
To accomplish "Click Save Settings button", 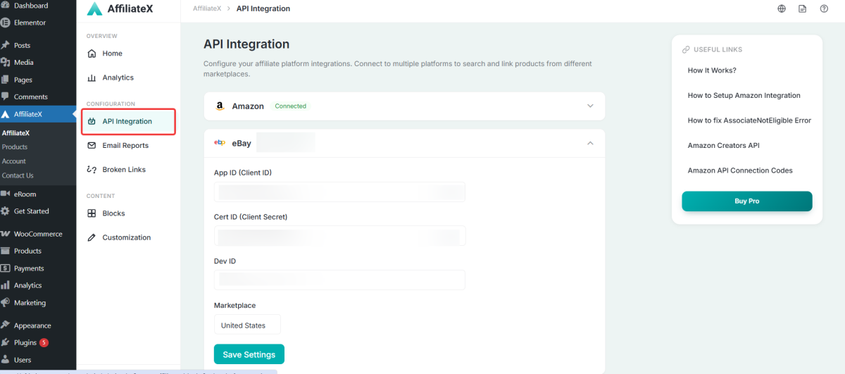I will coord(249,354).
